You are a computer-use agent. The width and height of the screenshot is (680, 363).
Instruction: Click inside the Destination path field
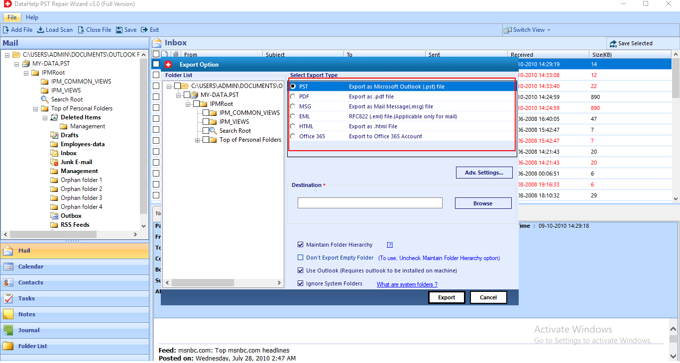coord(370,202)
